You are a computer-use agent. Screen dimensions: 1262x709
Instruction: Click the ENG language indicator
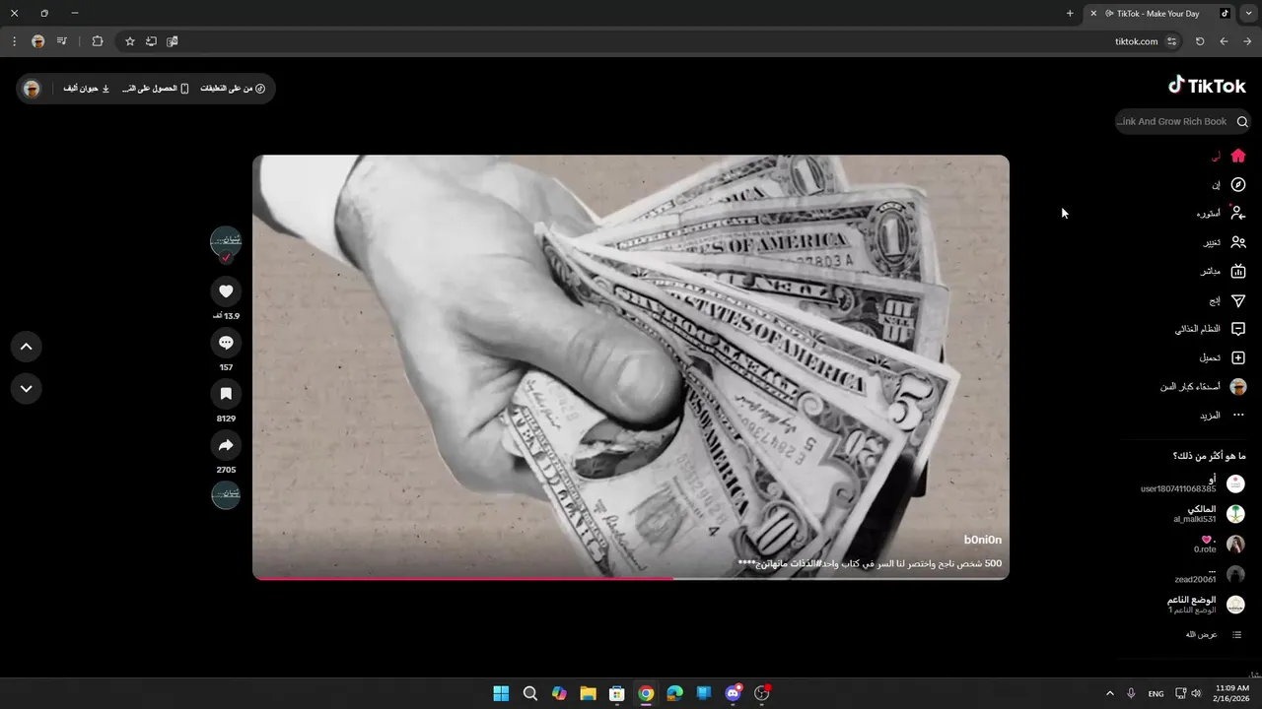[1156, 693]
